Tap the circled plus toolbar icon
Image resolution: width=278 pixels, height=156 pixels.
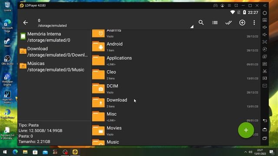[x=242, y=23]
